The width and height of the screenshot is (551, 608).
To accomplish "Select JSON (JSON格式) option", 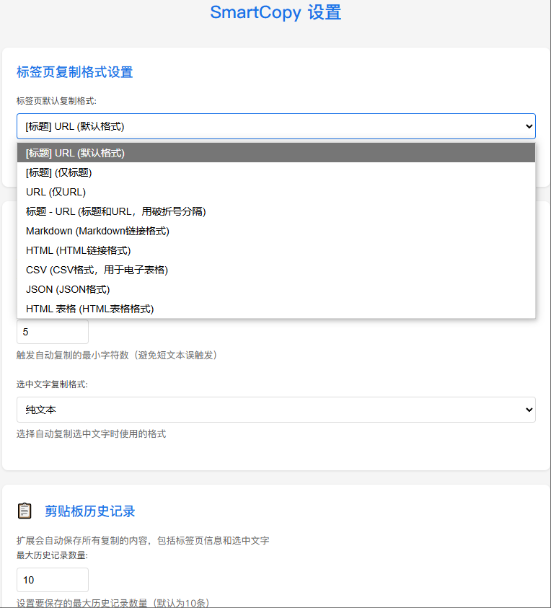I will point(275,289).
